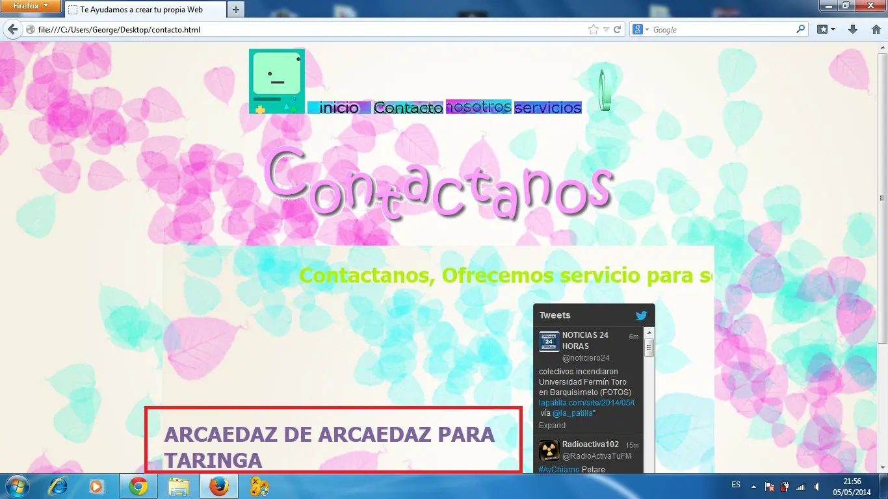Open the @noticiero24 handle link

pos(586,358)
